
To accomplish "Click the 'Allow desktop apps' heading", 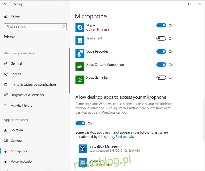I will [x=121, y=97].
